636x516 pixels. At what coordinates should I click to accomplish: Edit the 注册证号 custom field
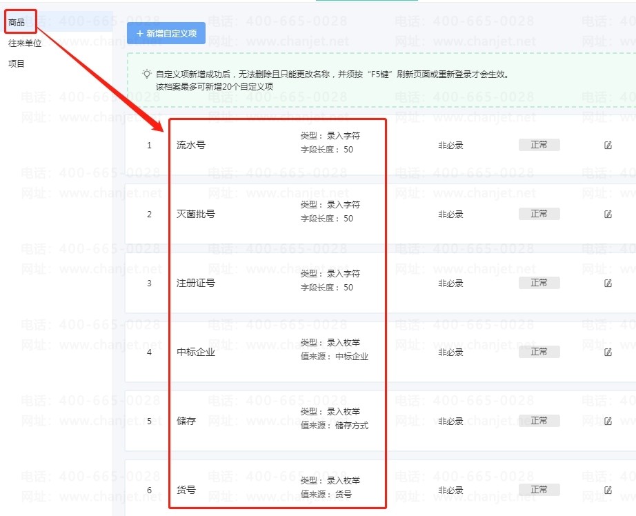[x=608, y=283]
